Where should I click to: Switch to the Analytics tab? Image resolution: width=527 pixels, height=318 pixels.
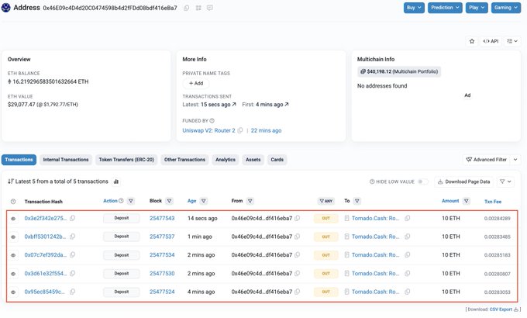click(226, 160)
